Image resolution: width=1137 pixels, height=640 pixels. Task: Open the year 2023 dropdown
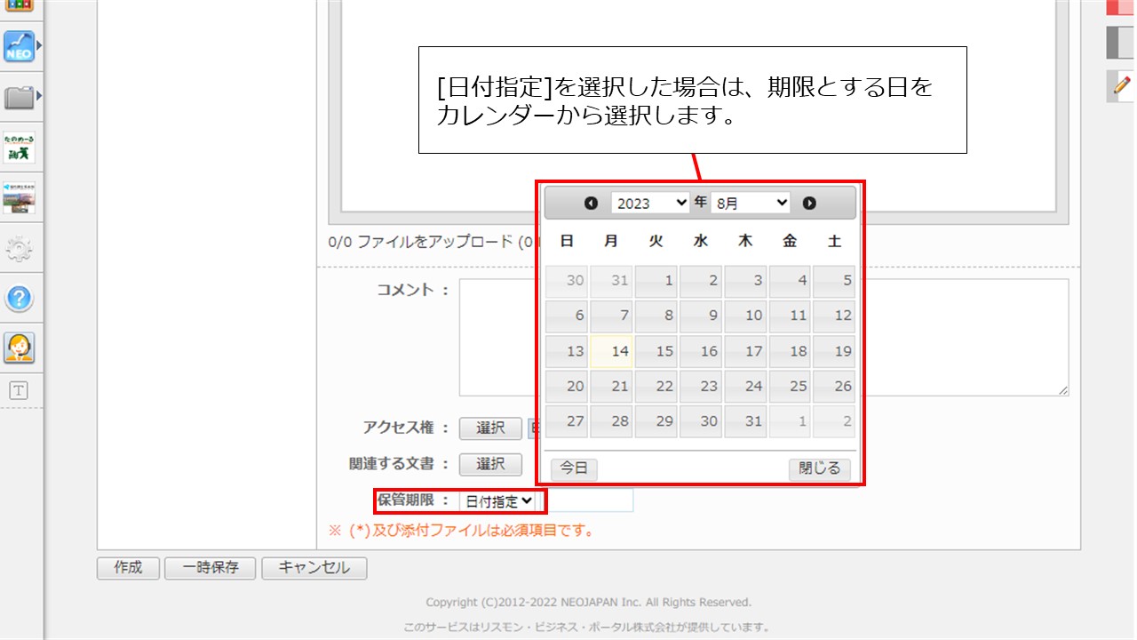(651, 202)
